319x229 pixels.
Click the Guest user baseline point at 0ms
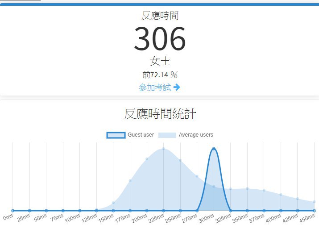(12, 210)
